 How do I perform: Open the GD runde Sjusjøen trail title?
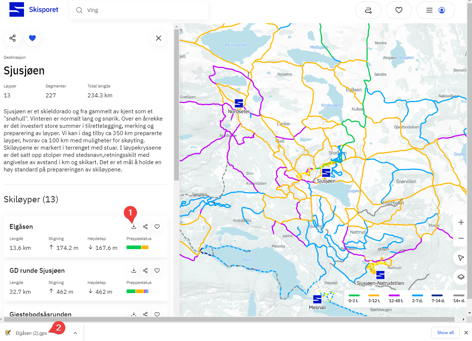coord(37,271)
